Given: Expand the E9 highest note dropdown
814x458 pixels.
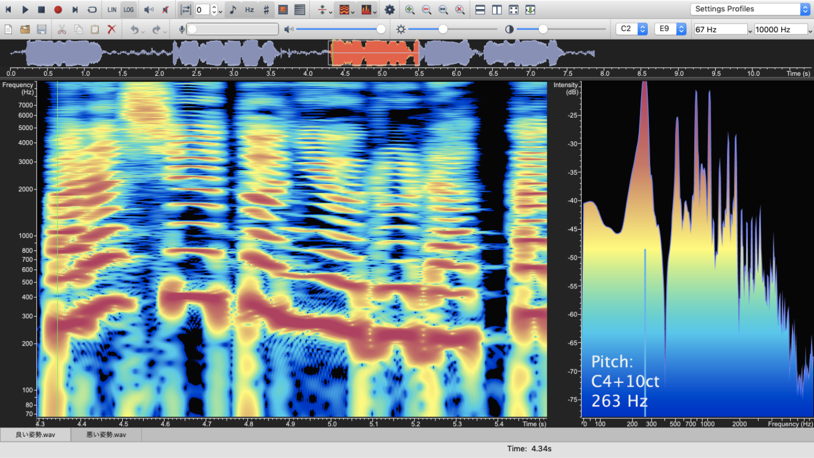Looking at the screenshot, I should point(670,29).
